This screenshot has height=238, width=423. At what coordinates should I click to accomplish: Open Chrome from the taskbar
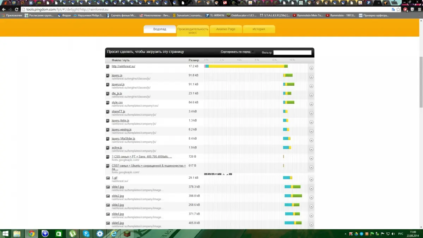coord(31,233)
